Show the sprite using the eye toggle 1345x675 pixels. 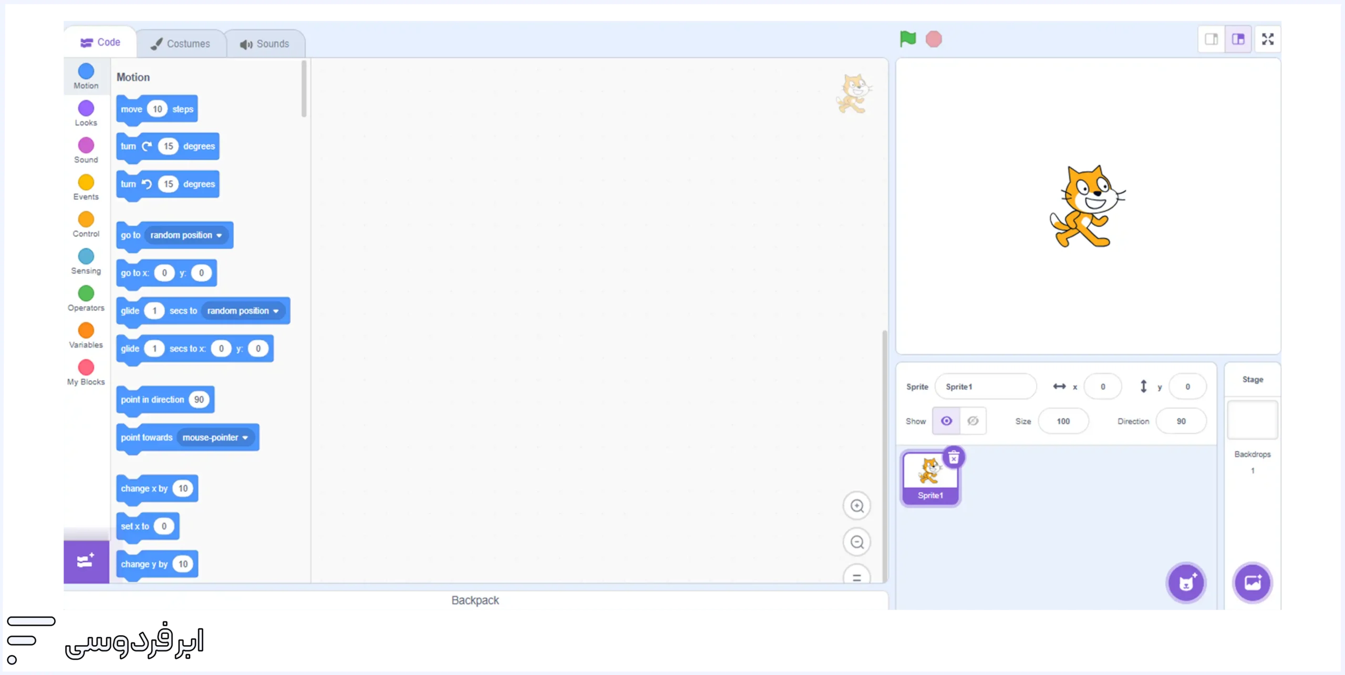[946, 421]
